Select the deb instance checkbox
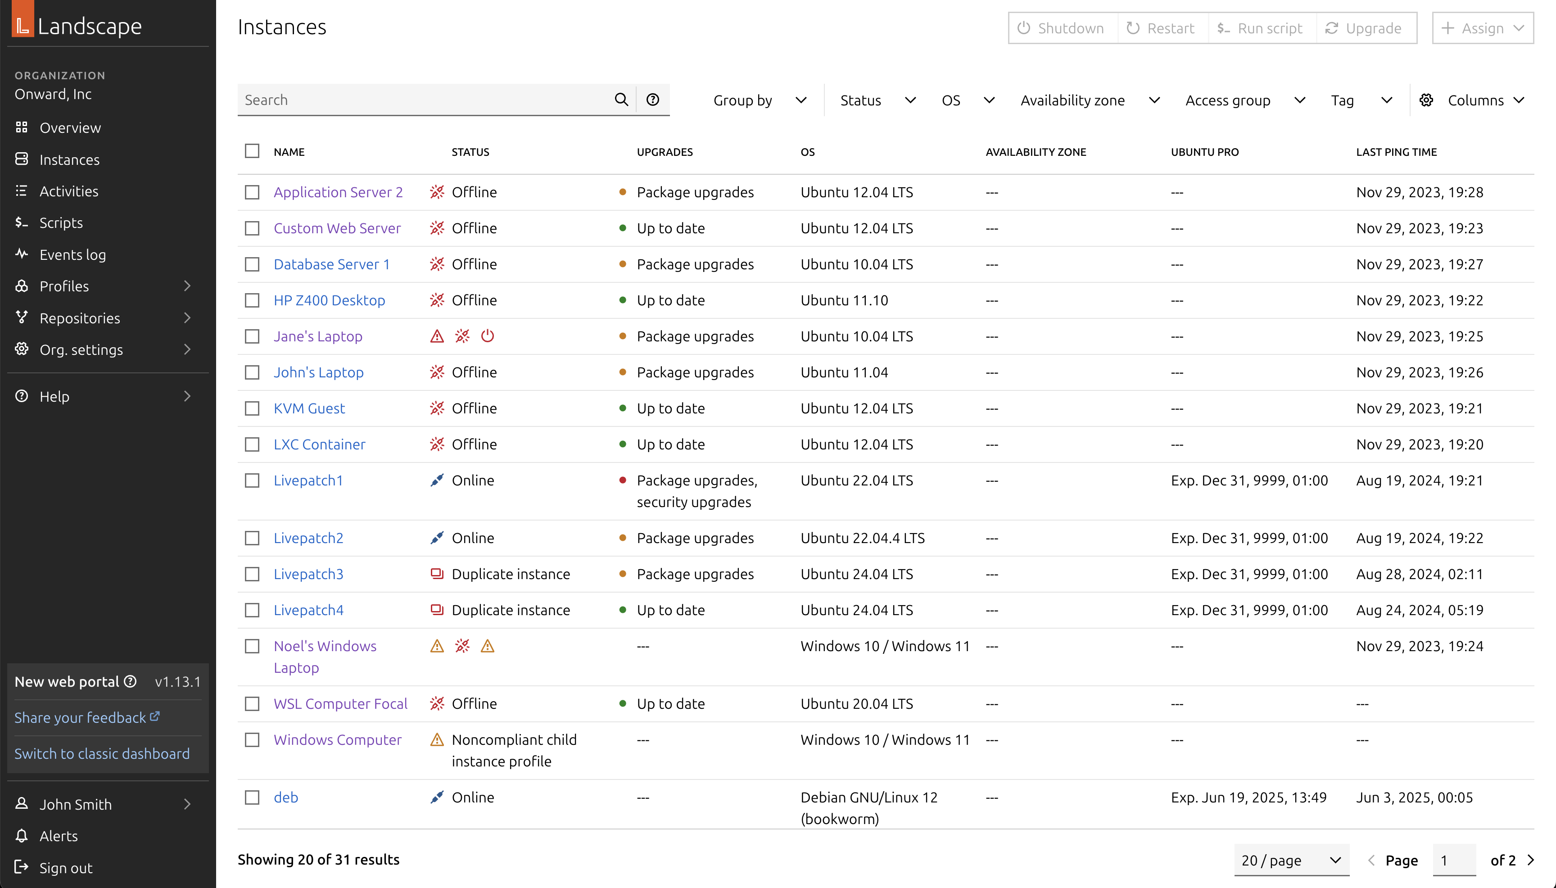 [252, 797]
